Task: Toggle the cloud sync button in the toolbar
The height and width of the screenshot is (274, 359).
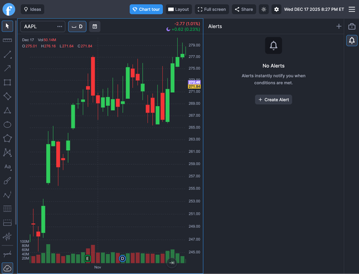Action: pos(8,267)
